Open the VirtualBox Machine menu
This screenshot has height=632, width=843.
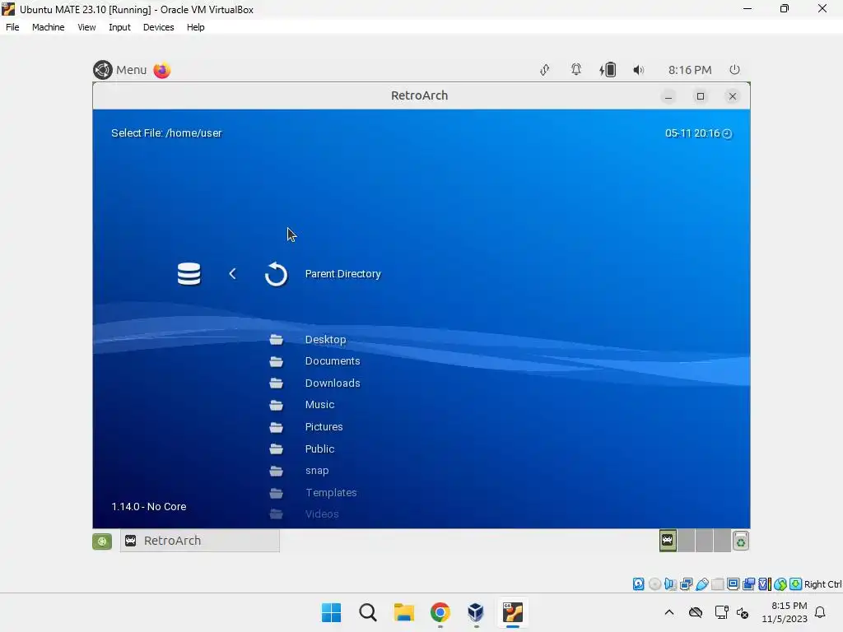(49, 27)
